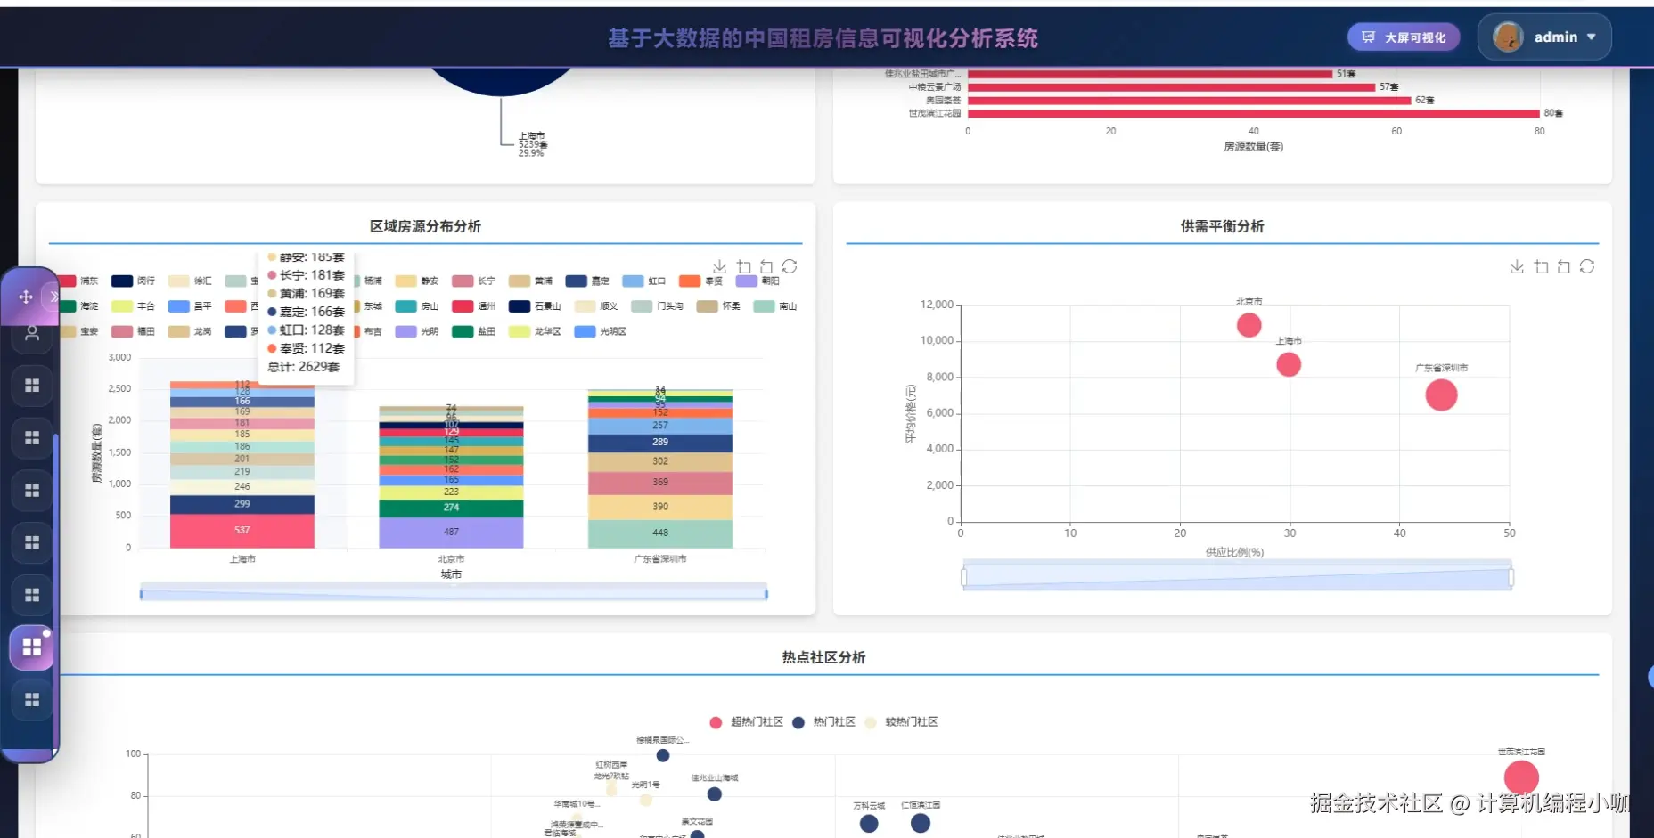Click the 掘金技术社区 watermark text
The height and width of the screenshot is (838, 1654).
pyautogui.click(x=1377, y=802)
